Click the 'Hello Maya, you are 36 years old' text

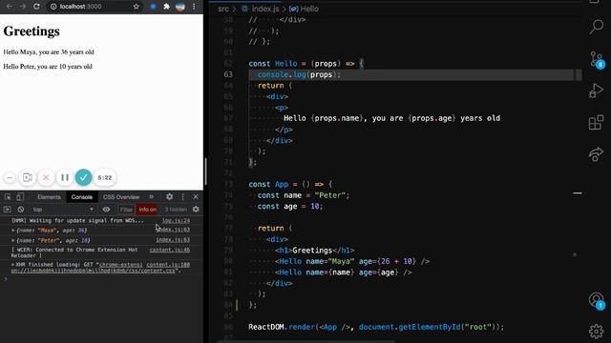(49, 51)
